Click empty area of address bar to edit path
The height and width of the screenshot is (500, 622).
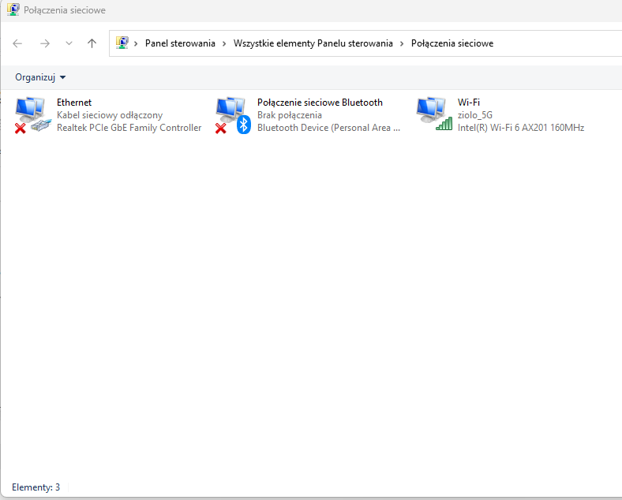pyautogui.click(x=560, y=43)
